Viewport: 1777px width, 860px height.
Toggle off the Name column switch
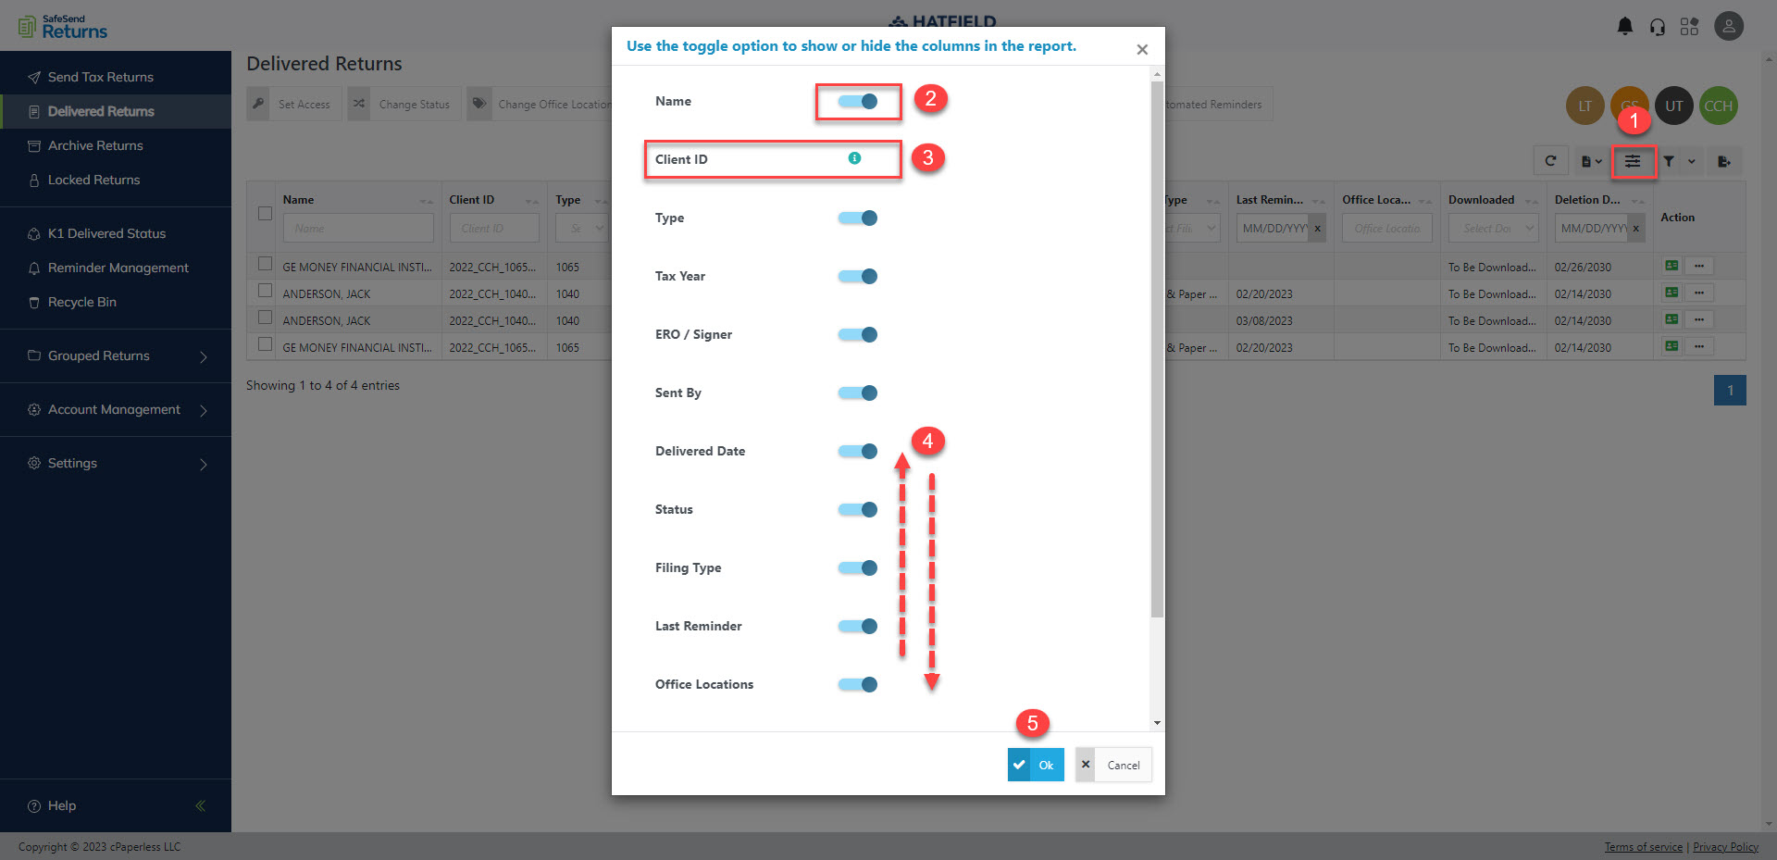[857, 102]
